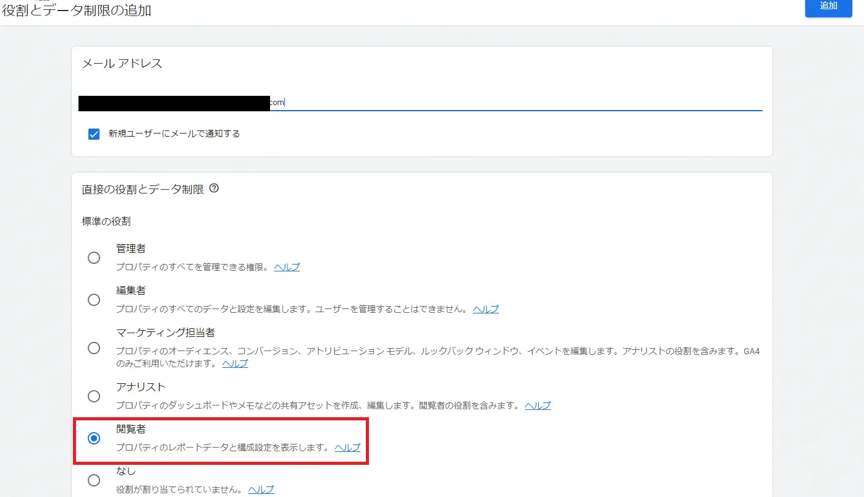Place cursor in the email address text box
Screen dimensions: 864x497
tap(371, 103)
